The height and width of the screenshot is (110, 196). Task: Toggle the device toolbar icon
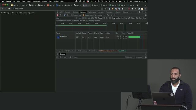coord(61,12)
